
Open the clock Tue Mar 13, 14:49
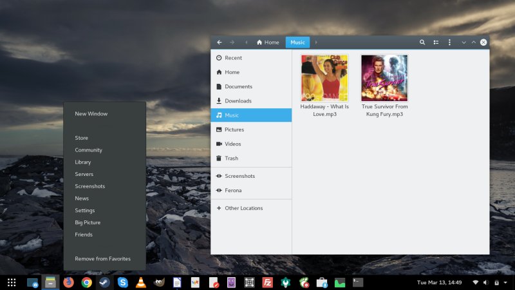coord(439,282)
